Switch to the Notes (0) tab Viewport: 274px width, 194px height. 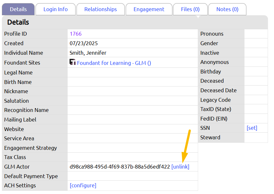(x=227, y=9)
